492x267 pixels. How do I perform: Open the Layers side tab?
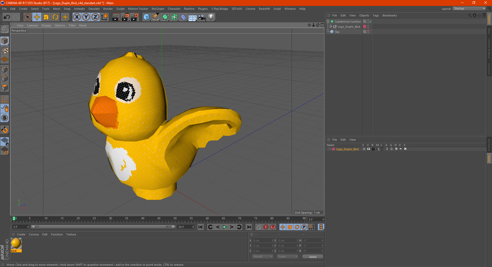pos(489,159)
